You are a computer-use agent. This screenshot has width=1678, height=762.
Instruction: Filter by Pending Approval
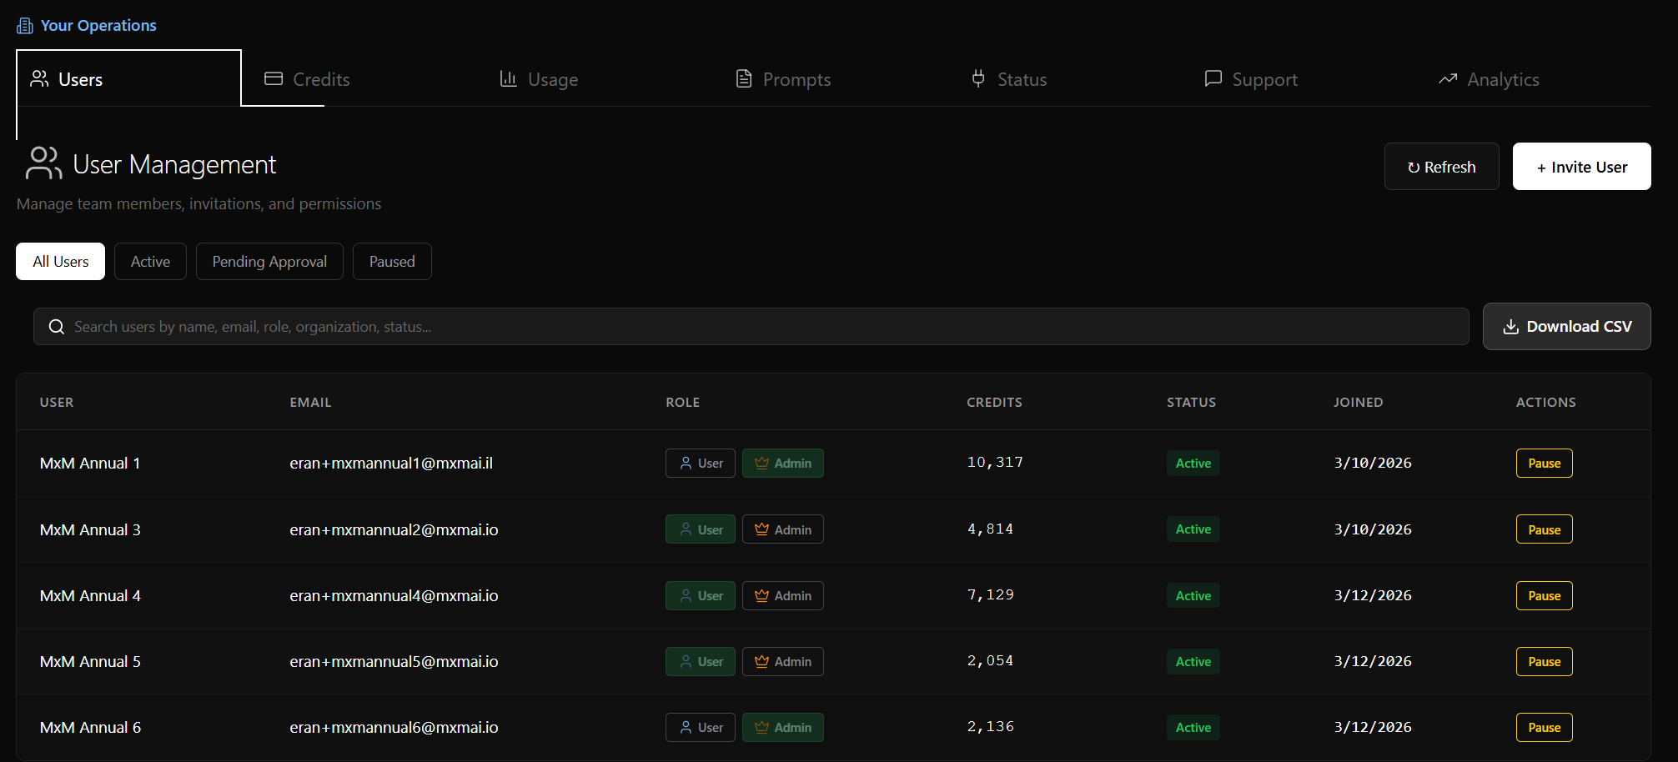coord(269,261)
